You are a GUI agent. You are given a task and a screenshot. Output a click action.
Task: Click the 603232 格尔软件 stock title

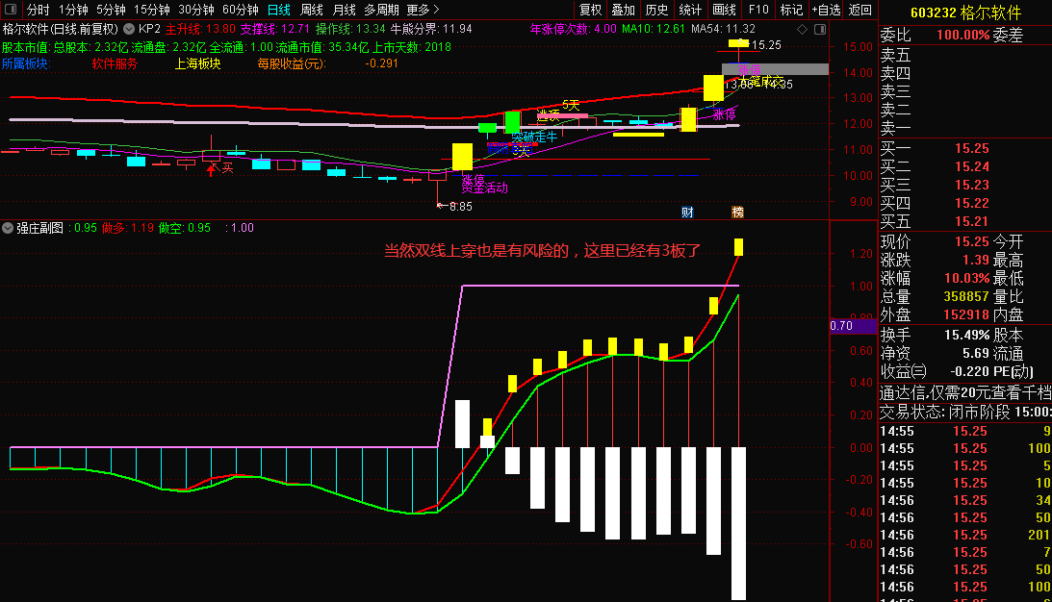965,13
